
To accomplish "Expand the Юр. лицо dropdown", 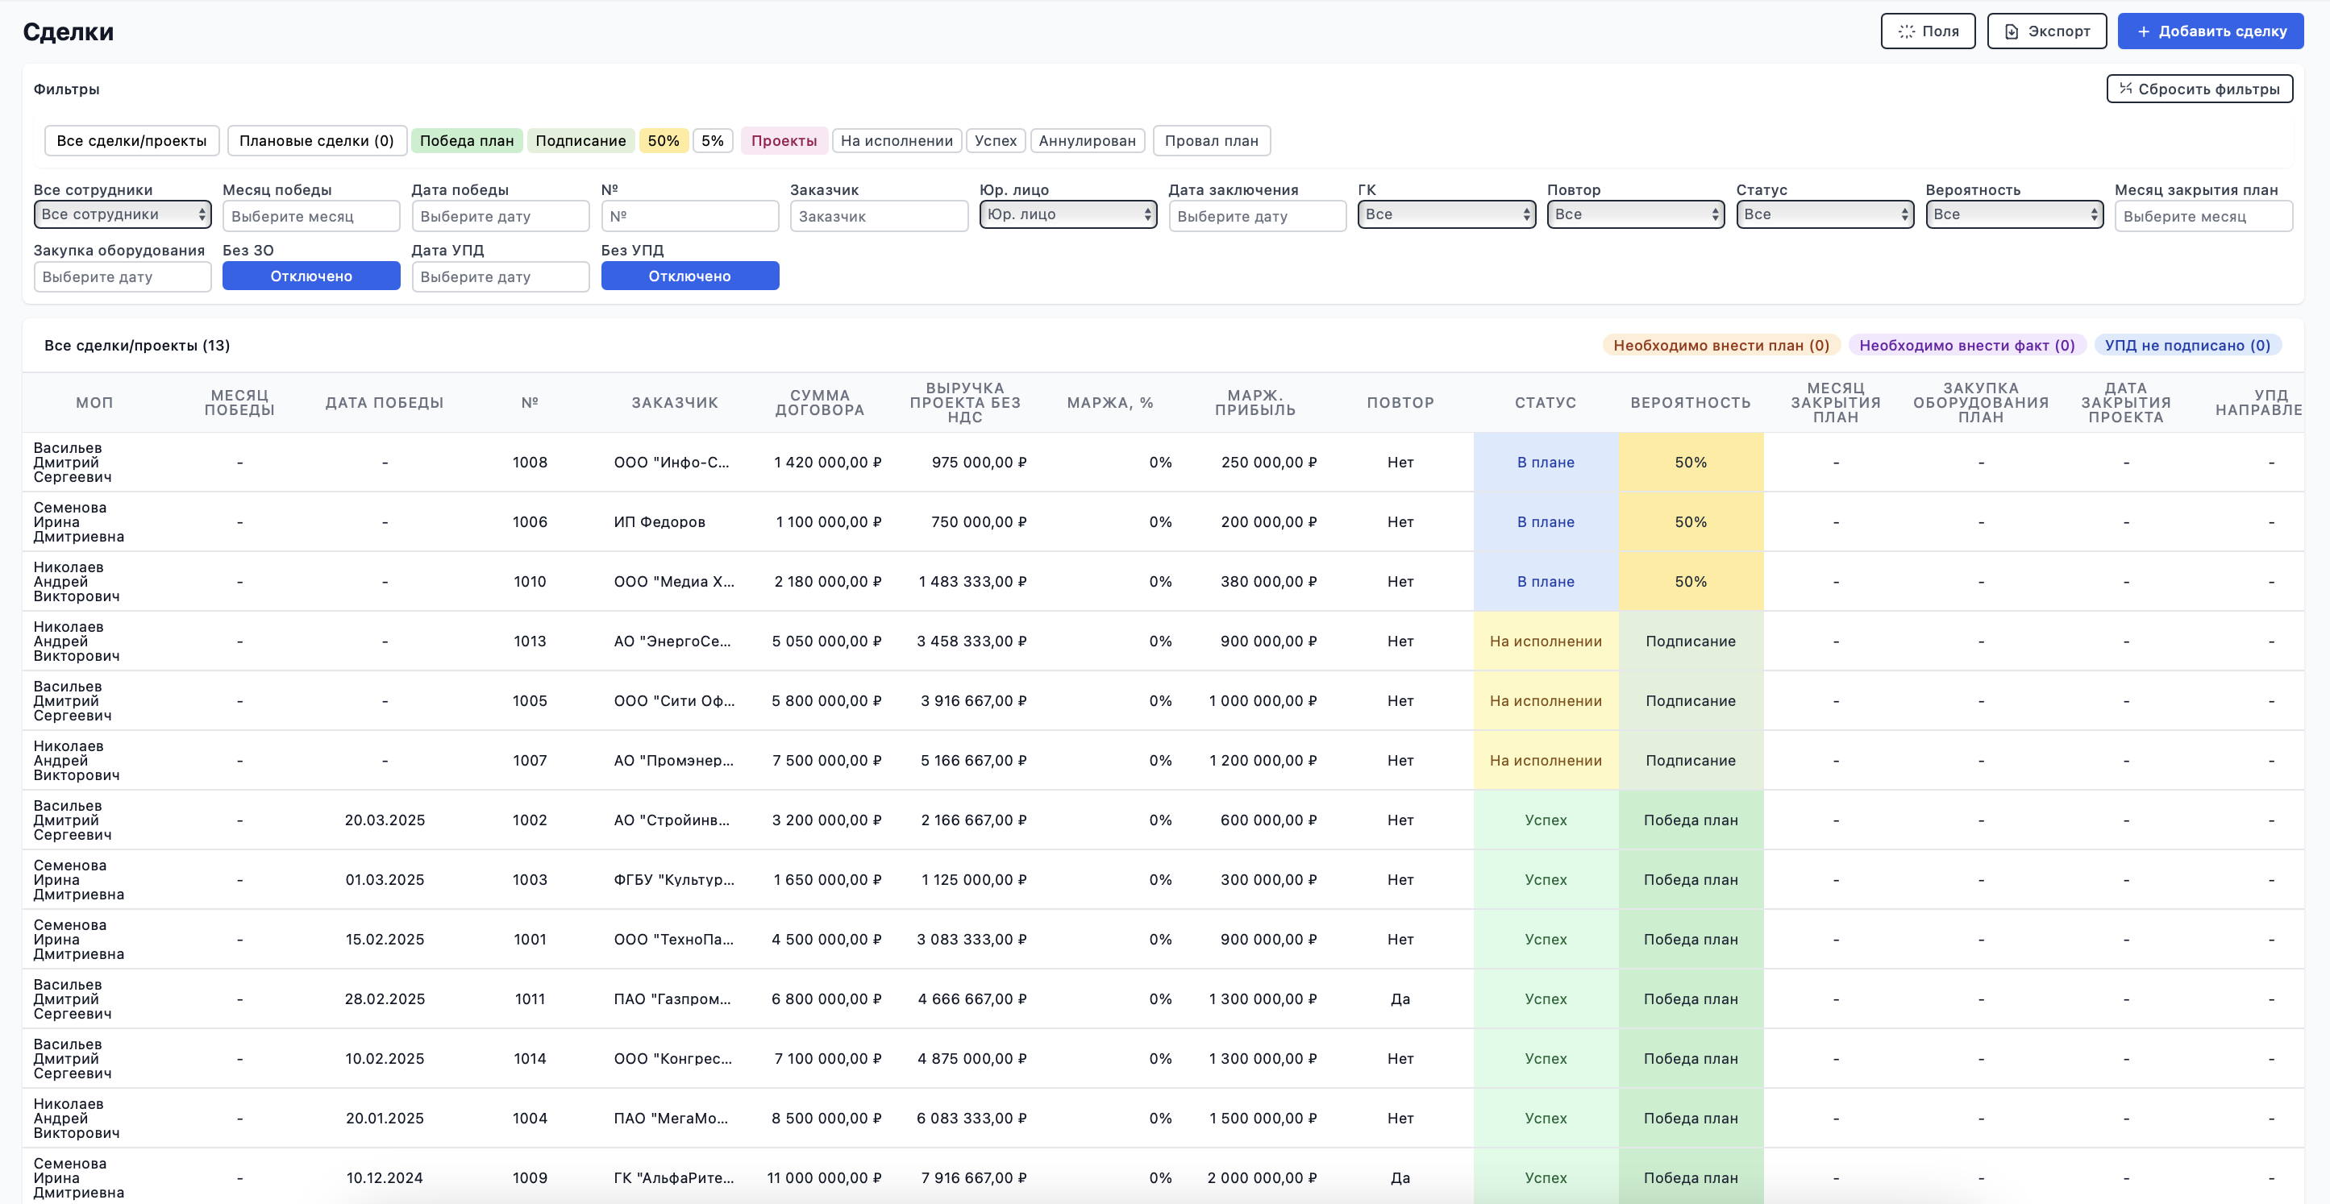I will tap(1067, 214).
